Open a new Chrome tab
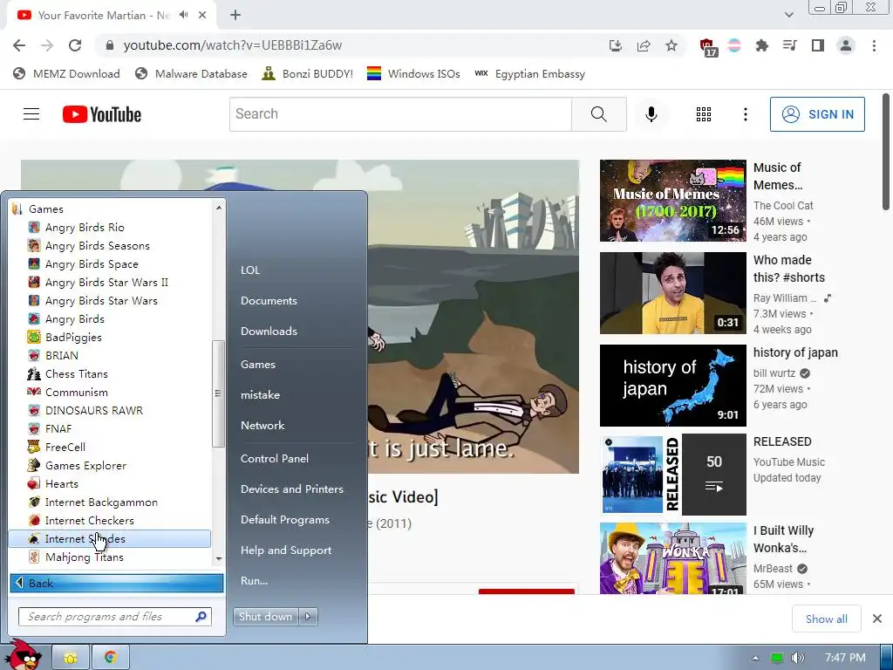Image resolution: width=893 pixels, height=670 pixels. click(235, 15)
